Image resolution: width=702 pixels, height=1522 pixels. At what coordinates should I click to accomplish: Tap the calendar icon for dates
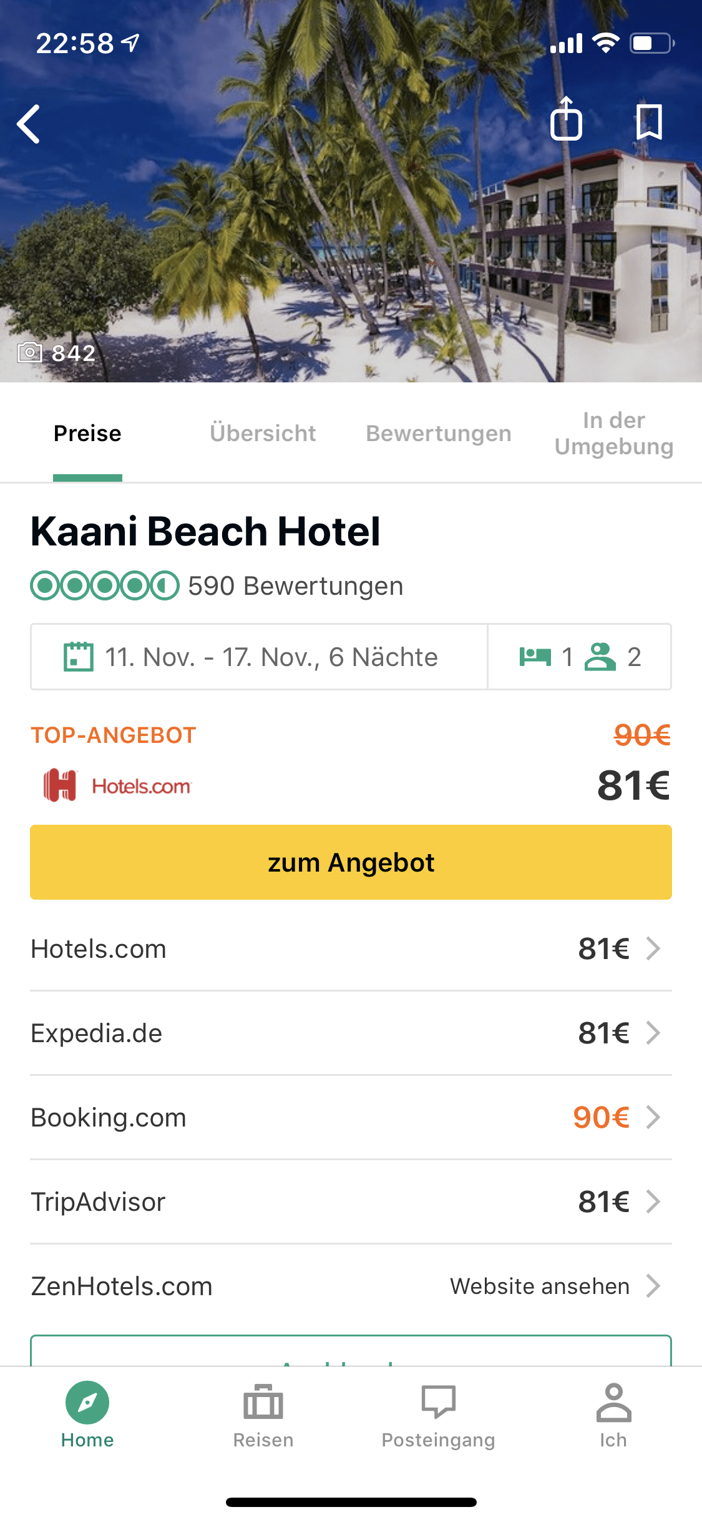[x=79, y=657]
